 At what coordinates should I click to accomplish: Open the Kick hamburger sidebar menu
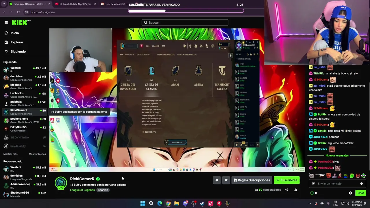tap(6, 23)
